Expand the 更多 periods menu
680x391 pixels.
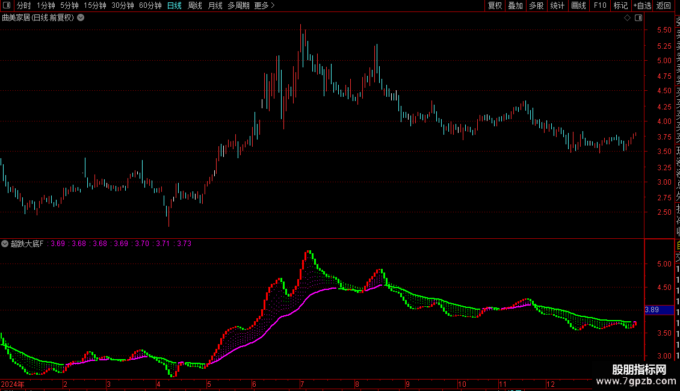264,5
